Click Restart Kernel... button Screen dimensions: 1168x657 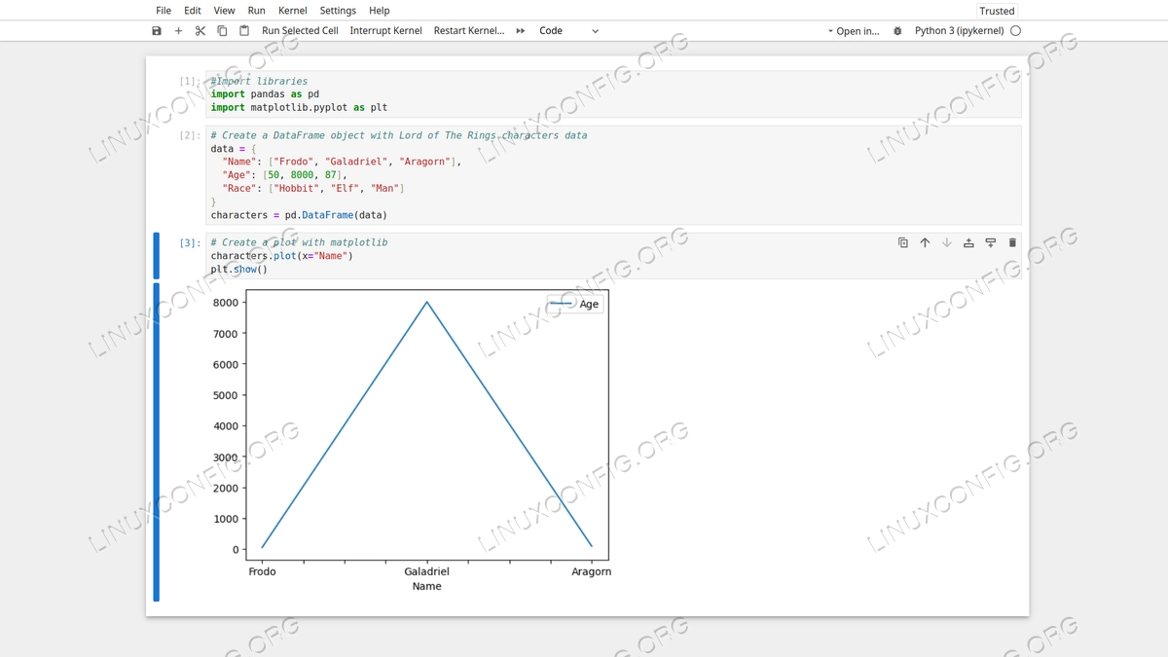click(x=469, y=31)
